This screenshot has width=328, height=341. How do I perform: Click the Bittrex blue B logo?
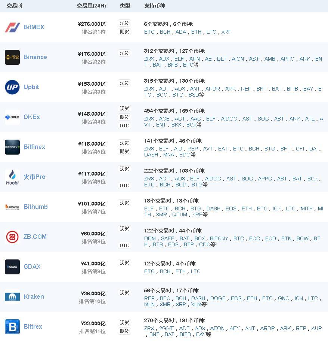[x=12, y=327]
